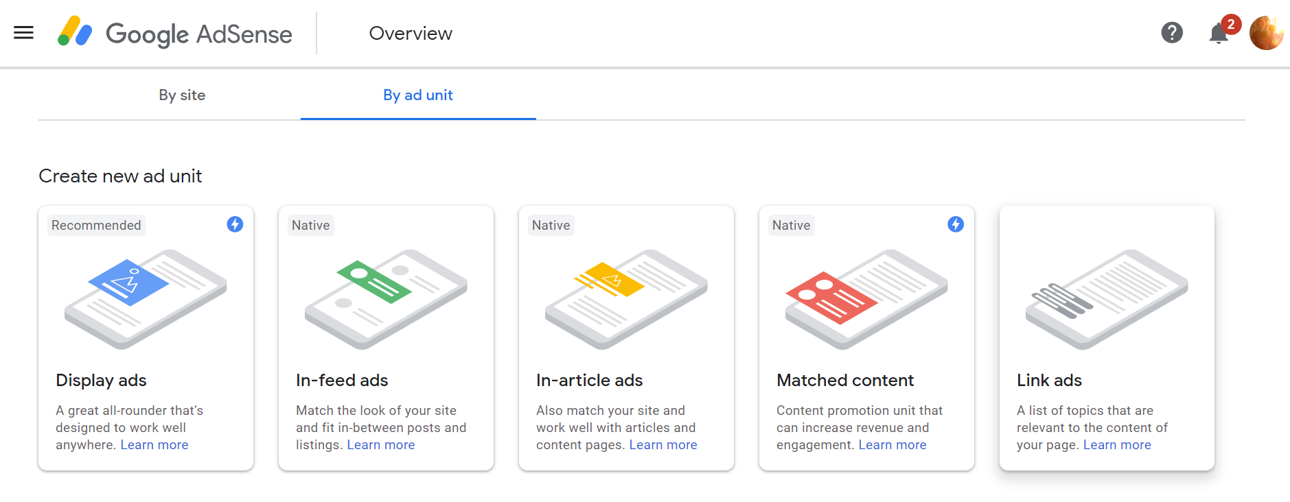This screenshot has height=502, width=1290.
Task: Switch to the By site tab
Action: tap(182, 95)
